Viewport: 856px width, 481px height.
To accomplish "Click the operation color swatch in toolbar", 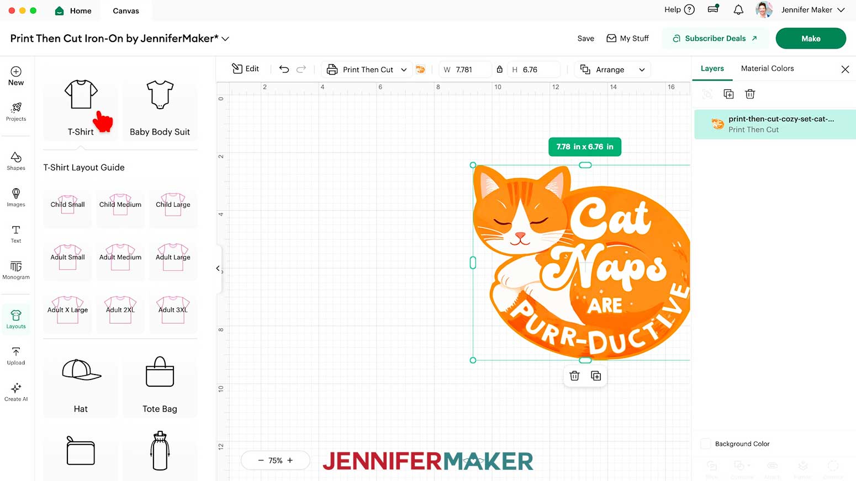I will pos(420,70).
